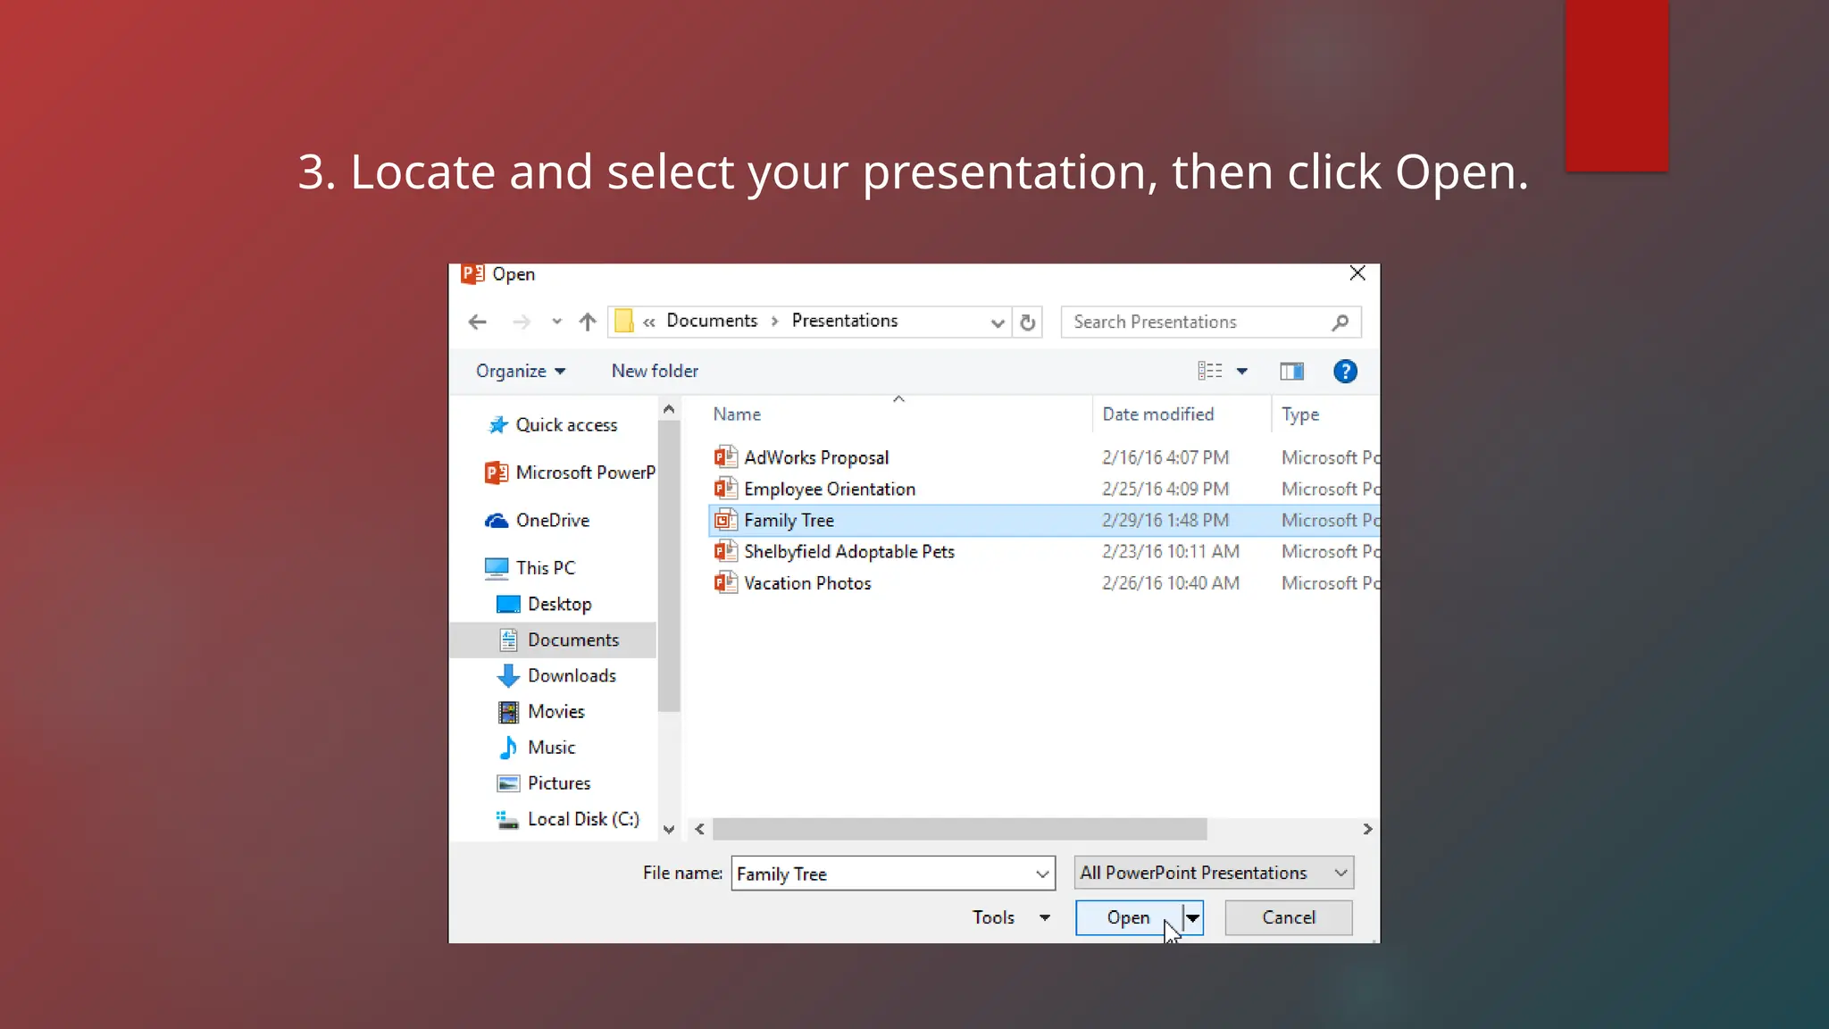
Task: Click the Back navigation arrow
Action: 478,322
